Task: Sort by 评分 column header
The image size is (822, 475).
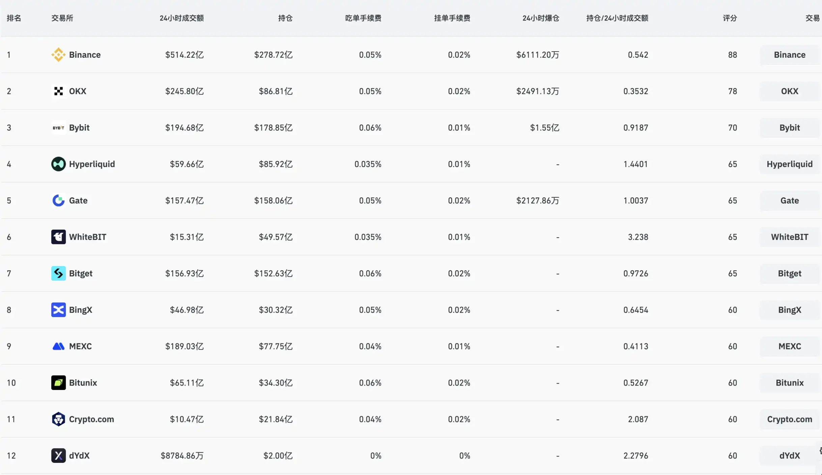Action: (x=729, y=18)
